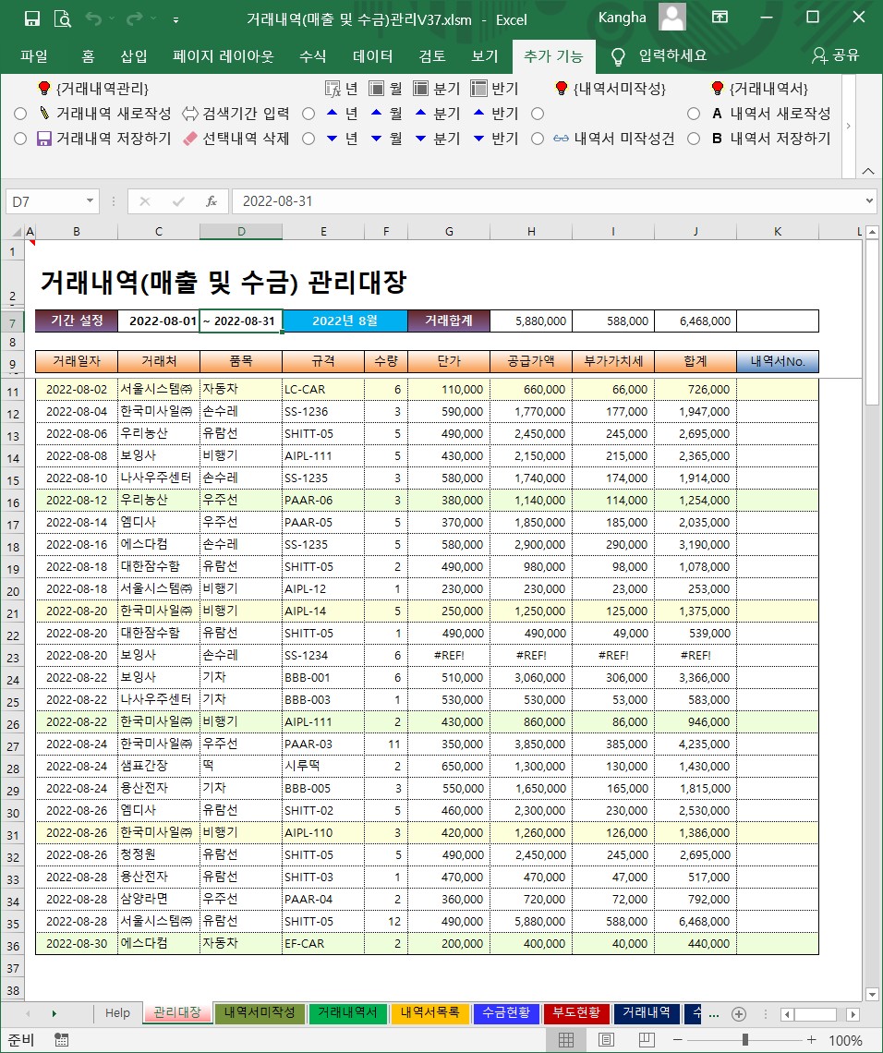Click the 년 formula icon in add-in toolbar
Viewport: 883px width, 1053px height.
pyautogui.click(x=341, y=89)
